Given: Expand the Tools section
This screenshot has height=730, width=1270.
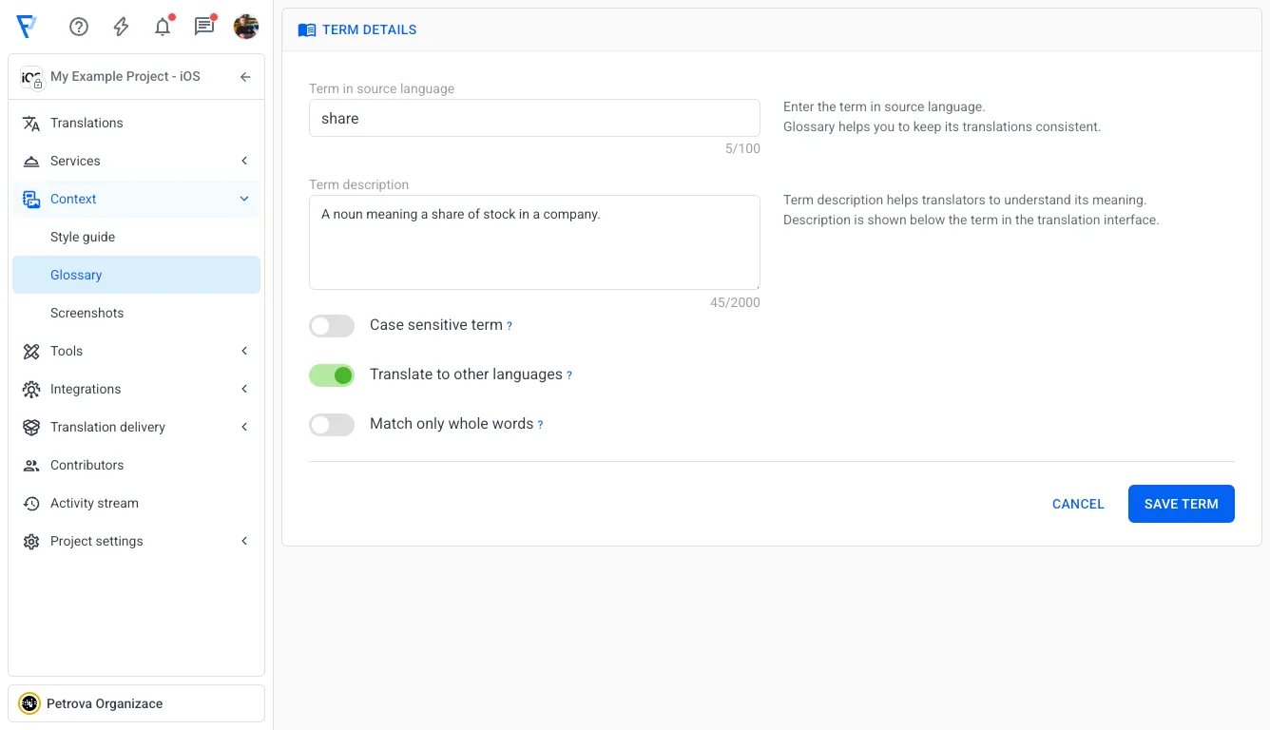Looking at the screenshot, I should point(243,351).
